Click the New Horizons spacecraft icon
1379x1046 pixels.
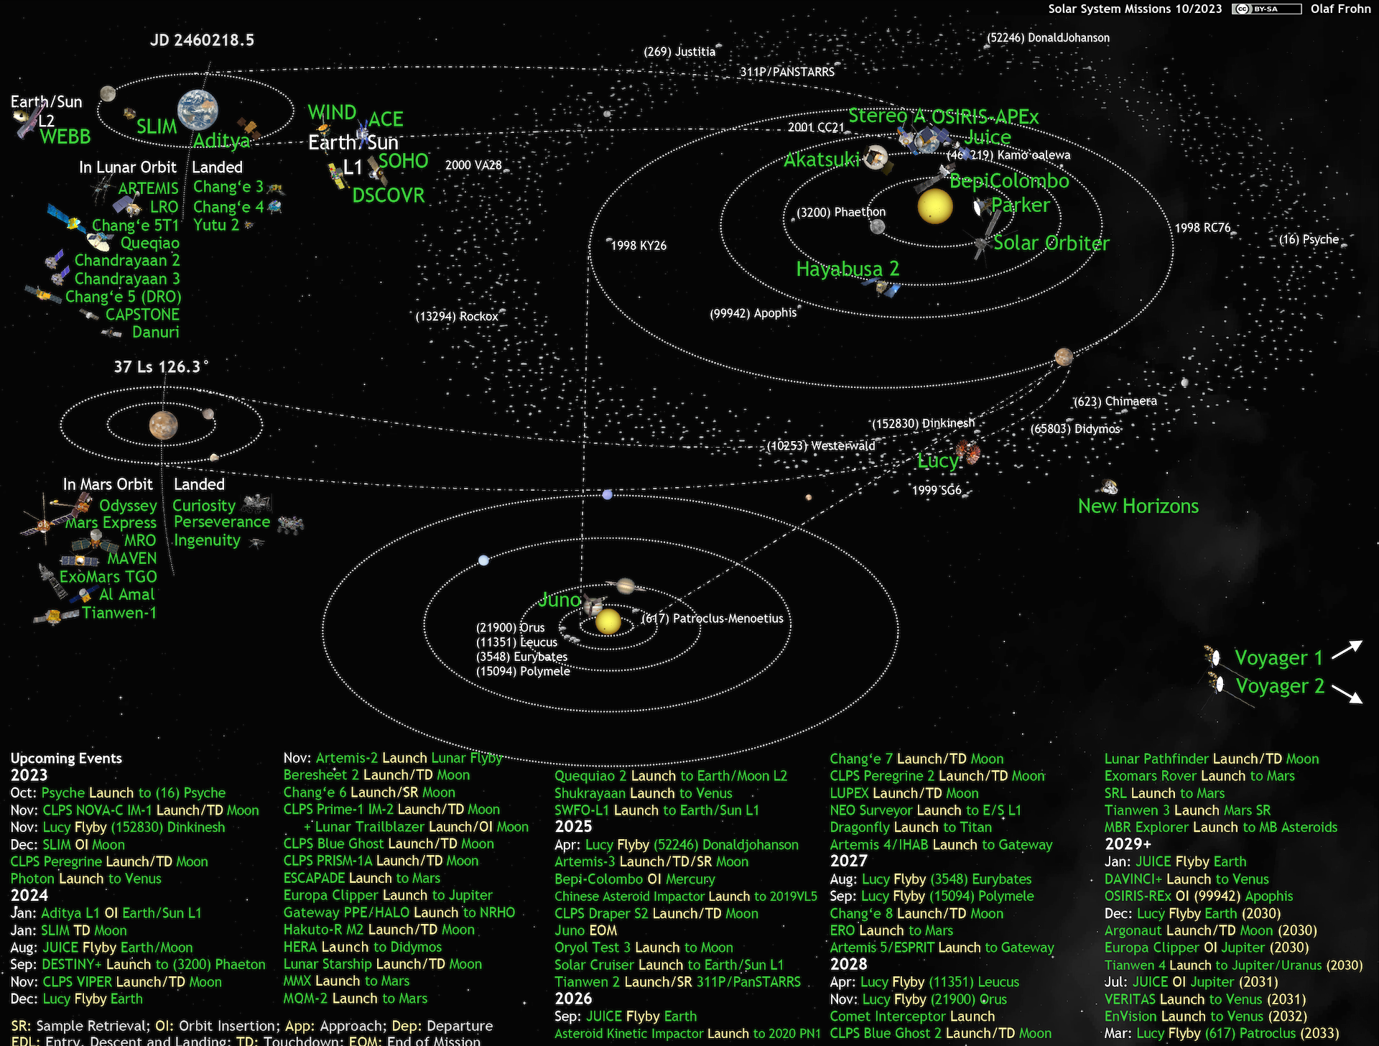click(1110, 487)
